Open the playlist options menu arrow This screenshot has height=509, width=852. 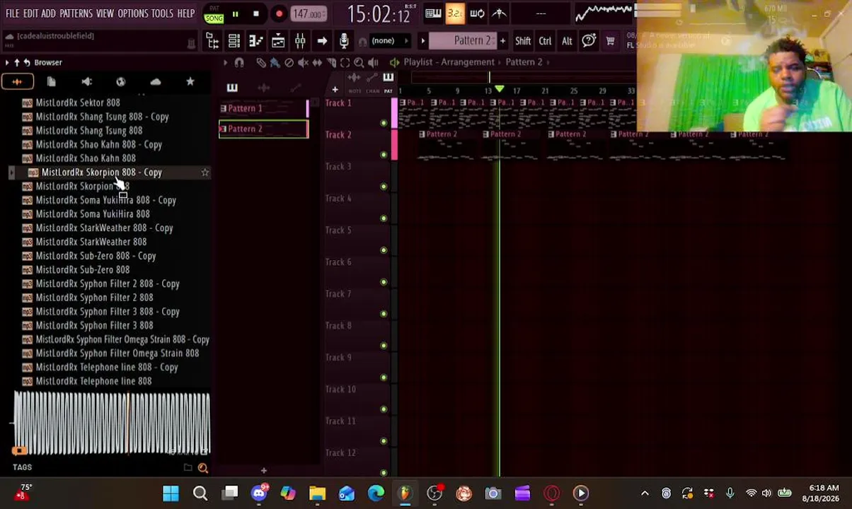(225, 62)
